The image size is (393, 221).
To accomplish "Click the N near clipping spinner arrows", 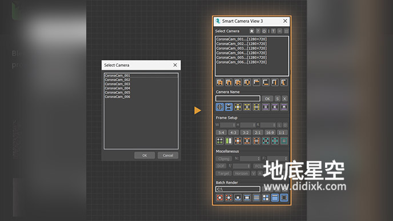I will [259, 159].
